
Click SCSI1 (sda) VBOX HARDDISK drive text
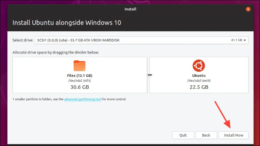point(78,40)
